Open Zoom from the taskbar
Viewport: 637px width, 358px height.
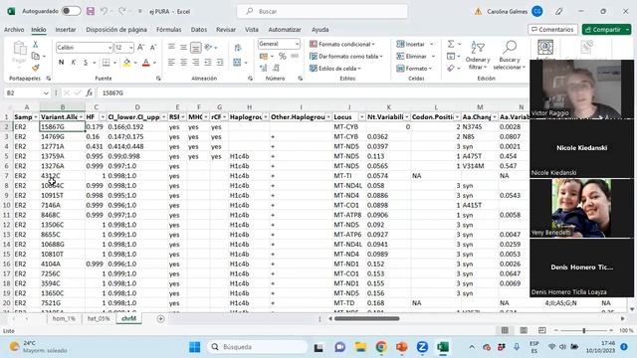(422, 347)
